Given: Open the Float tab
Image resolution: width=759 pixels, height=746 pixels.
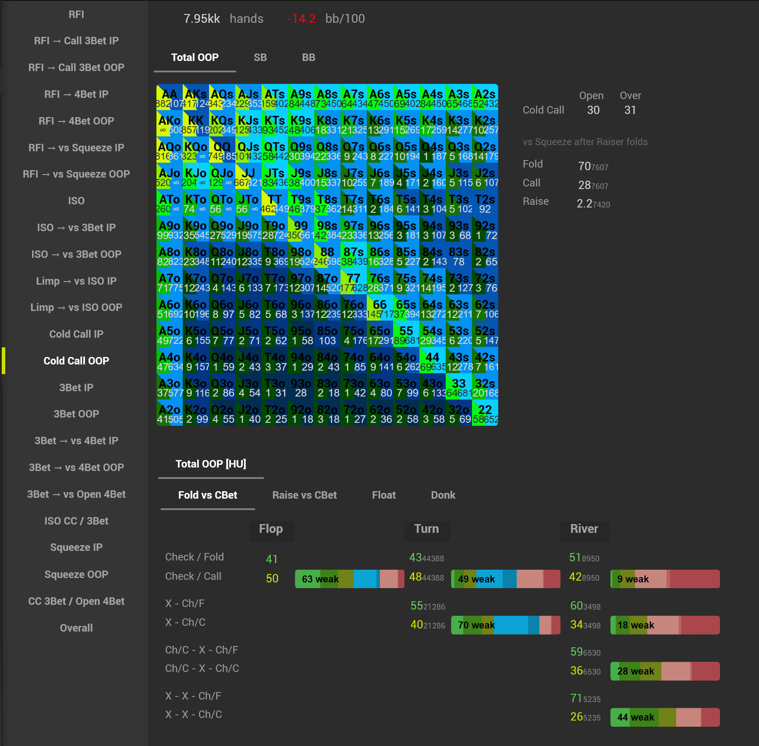Looking at the screenshot, I should click(384, 495).
